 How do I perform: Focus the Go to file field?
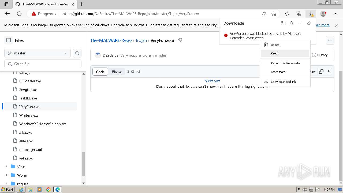pyautogui.click(x=43, y=64)
